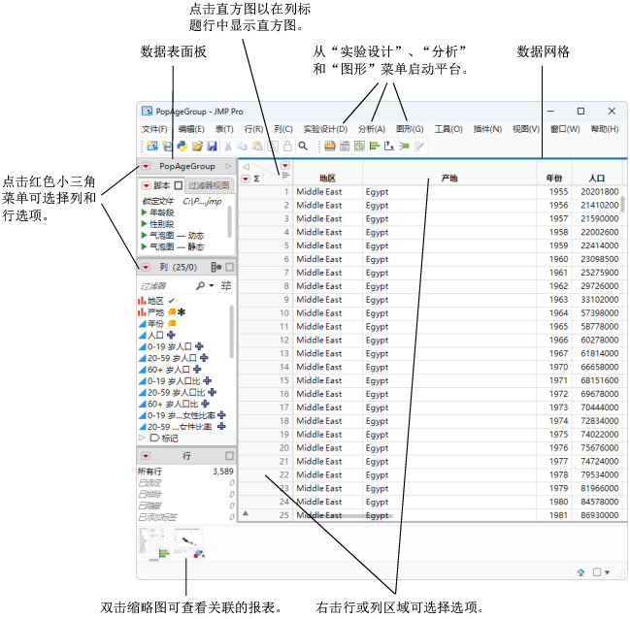This screenshot has height=619, width=630.
Task: Click the filter settings sliders icon
Action: coord(226,285)
